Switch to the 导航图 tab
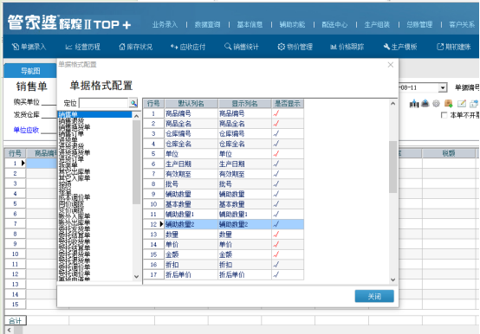The width and height of the screenshot is (480, 334). point(30,71)
